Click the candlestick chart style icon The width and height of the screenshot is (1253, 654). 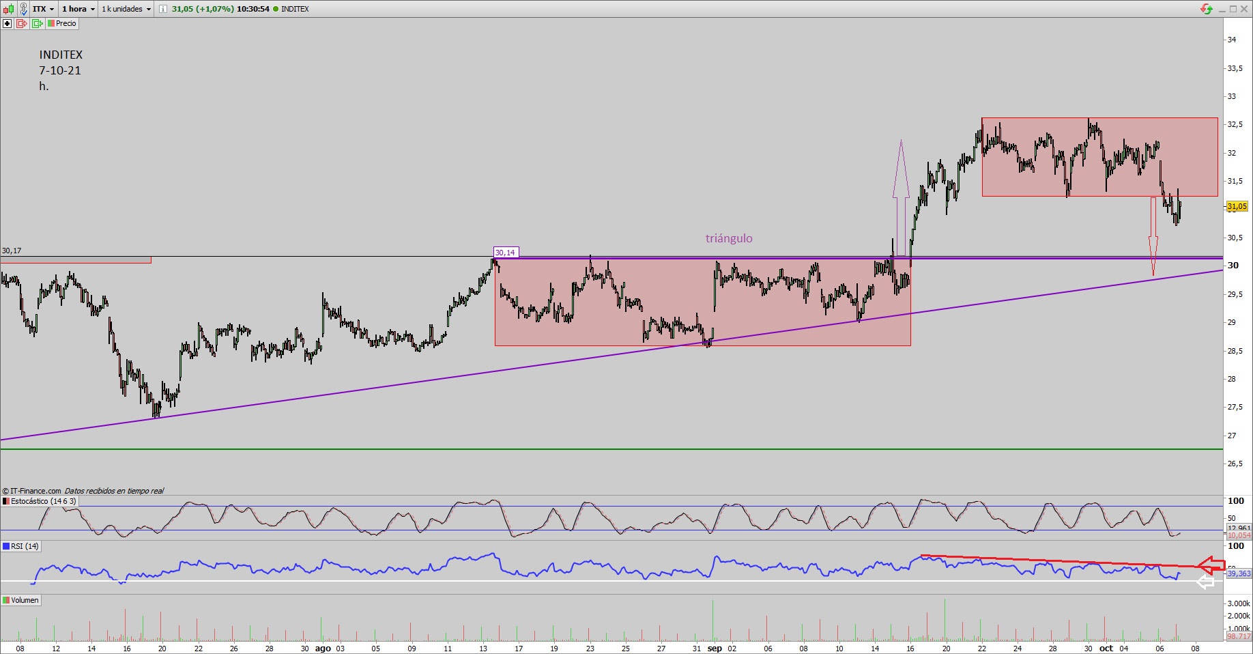pyautogui.click(x=8, y=9)
